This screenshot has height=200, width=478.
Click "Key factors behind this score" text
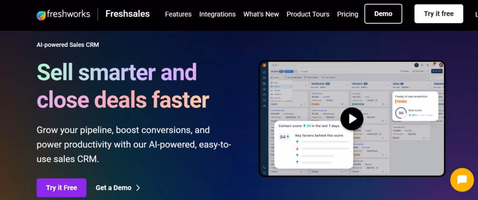pyautogui.click(x=319, y=136)
